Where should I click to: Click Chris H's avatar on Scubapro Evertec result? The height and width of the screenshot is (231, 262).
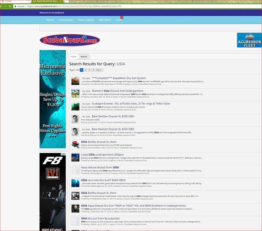[75, 106]
